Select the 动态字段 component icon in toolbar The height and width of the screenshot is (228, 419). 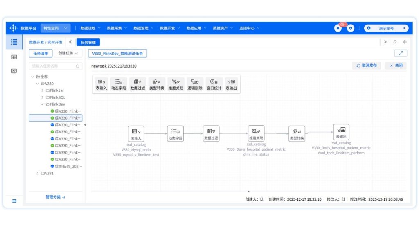[x=119, y=84]
